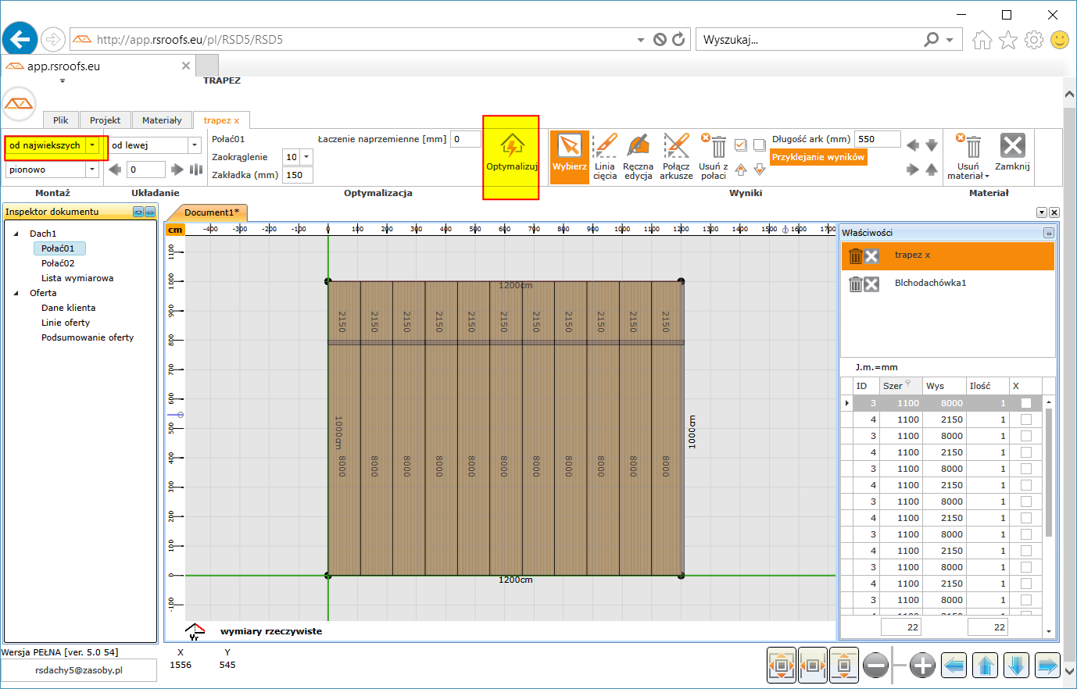The width and height of the screenshot is (1077, 689).
Task: Tick the X checkbox in first table row
Action: pyautogui.click(x=1025, y=403)
